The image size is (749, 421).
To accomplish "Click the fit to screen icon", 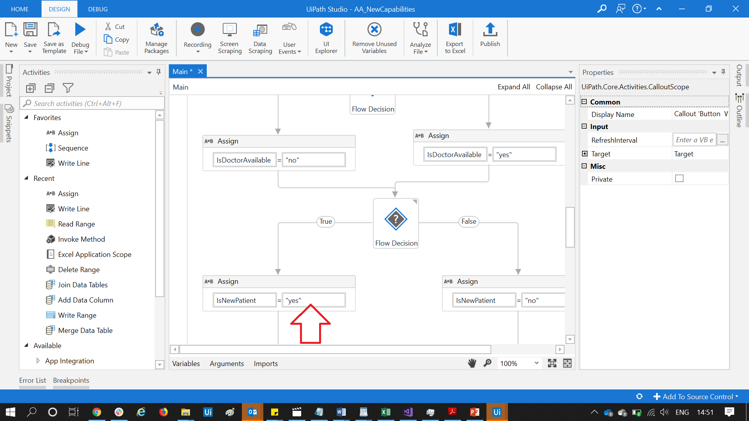I will (x=552, y=363).
